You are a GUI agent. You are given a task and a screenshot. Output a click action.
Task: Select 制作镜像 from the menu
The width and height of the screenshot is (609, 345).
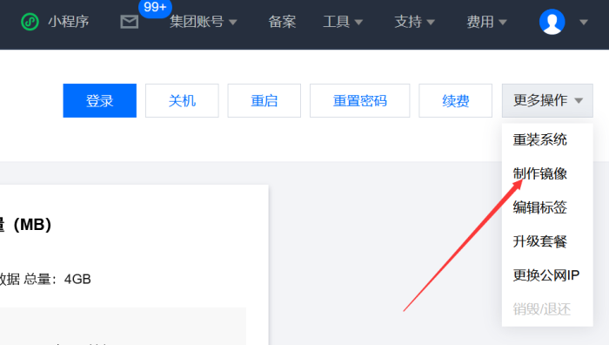tap(547, 174)
